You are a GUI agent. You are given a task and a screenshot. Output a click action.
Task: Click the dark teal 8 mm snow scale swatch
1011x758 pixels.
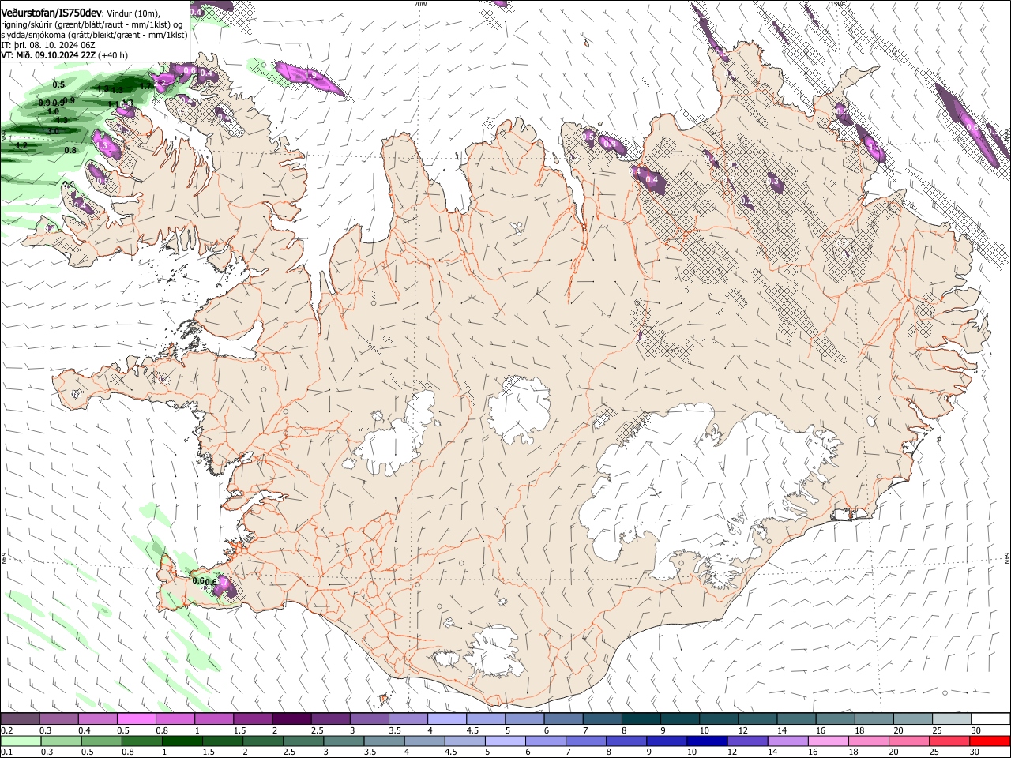[641, 719]
